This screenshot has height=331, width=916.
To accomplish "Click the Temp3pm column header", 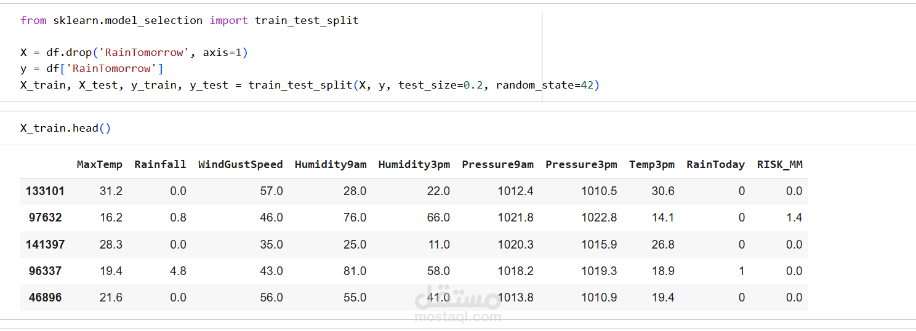I will click(x=651, y=164).
